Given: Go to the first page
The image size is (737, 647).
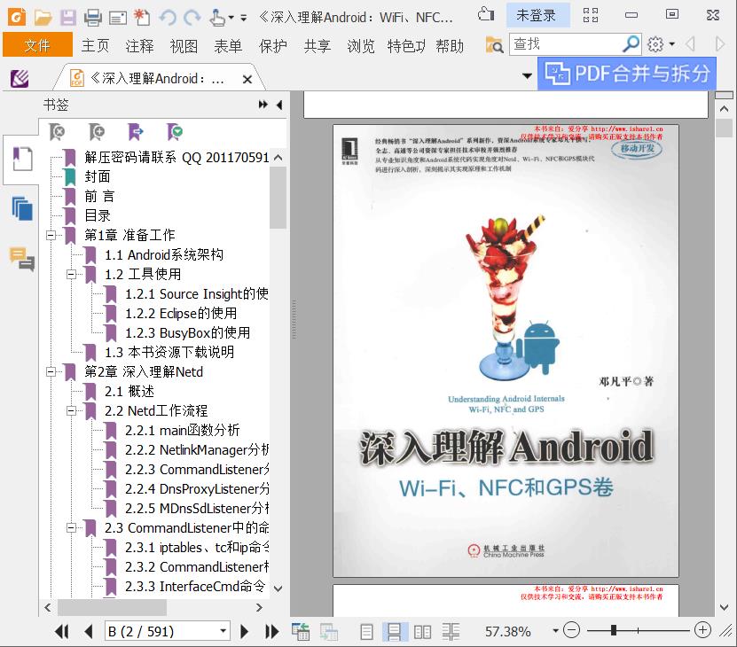Looking at the screenshot, I should 61,631.
